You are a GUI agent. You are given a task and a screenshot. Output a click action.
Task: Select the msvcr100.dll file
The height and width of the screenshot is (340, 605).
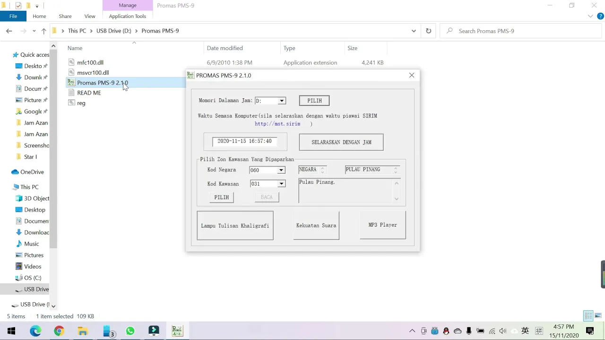[x=93, y=73]
